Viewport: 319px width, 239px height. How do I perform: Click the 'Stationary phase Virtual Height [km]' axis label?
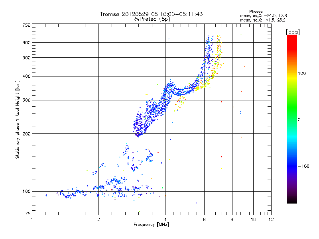tap(18, 120)
